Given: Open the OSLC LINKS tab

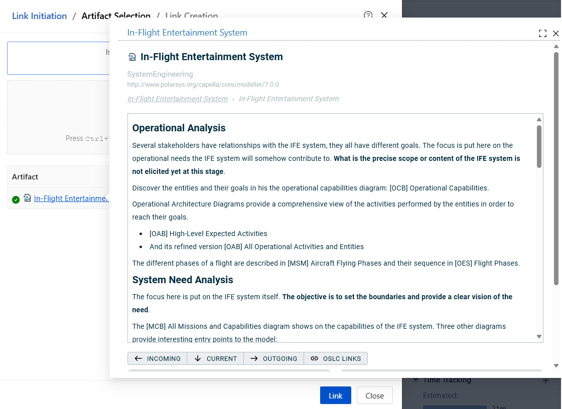Looking at the screenshot, I should pos(336,358).
